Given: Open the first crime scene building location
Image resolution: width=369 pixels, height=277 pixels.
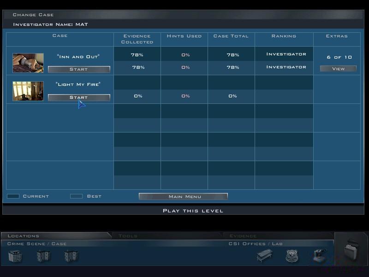Looking at the screenshot, I should coord(15,256).
